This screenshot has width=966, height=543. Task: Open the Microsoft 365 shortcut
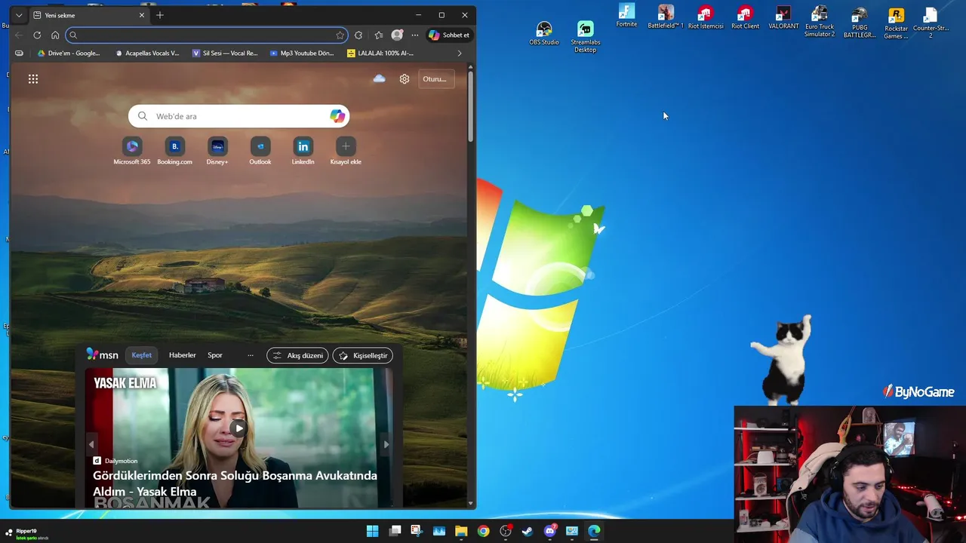(x=132, y=151)
